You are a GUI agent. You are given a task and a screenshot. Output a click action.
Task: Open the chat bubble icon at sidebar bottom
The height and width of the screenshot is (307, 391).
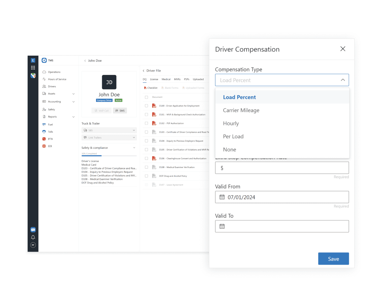[x=33, y=229]
